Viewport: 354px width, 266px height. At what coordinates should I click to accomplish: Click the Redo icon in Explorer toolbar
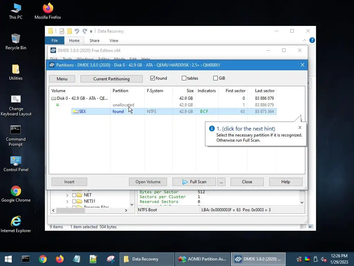85,31
